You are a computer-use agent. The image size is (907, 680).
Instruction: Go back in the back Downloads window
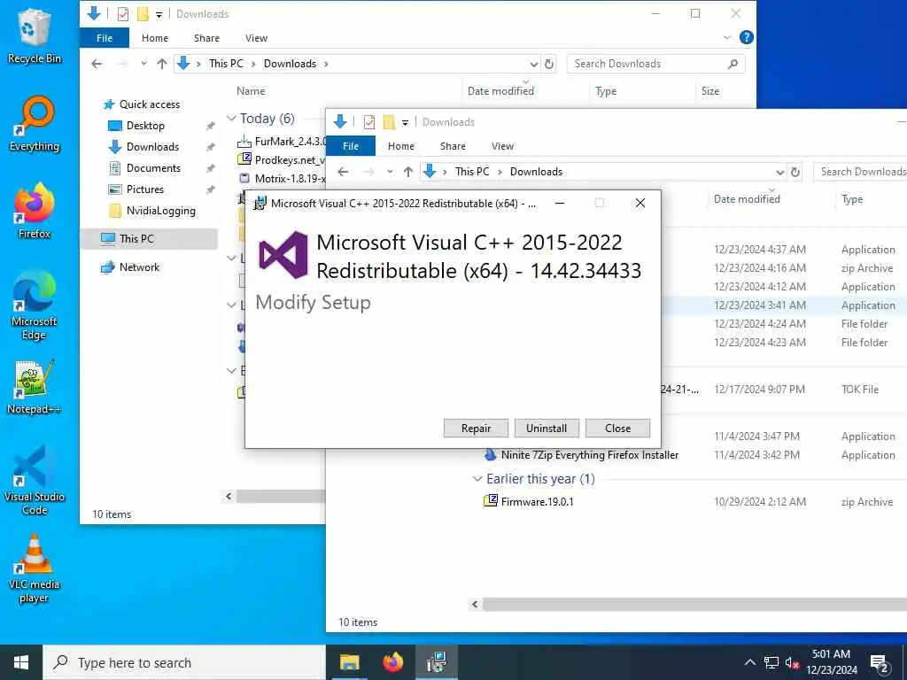pos(97,64)
